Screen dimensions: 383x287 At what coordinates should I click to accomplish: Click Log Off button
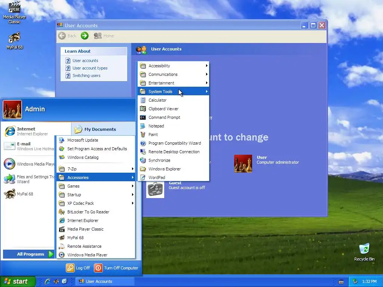pos(78,268)
